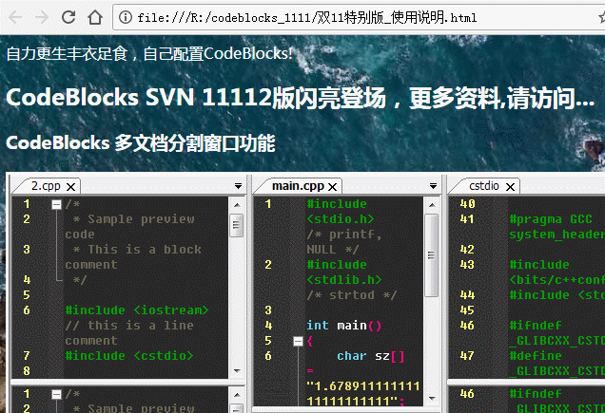
Task: Click the browser back arrow
Action: click(x=15, y=17)
